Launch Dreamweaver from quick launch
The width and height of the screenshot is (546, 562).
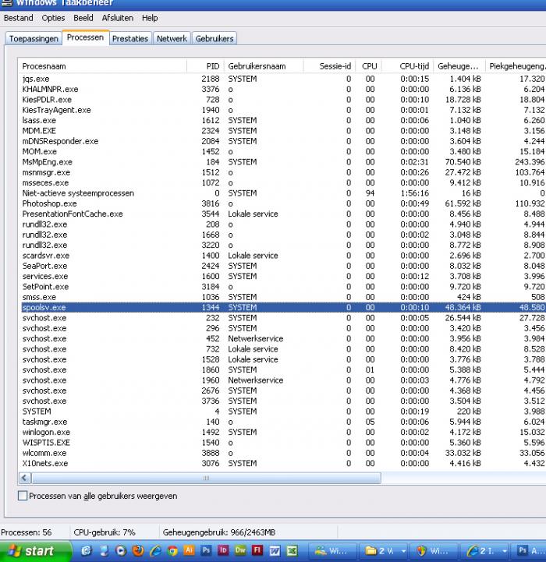tap(240, 550)
